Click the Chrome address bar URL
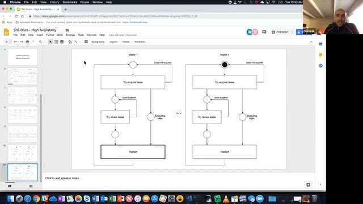 click(x=115, y=16)
